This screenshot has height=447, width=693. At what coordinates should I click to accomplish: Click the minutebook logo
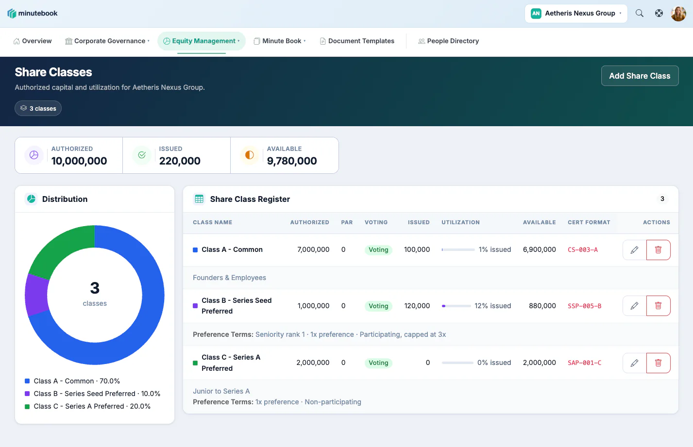[33, 14]
